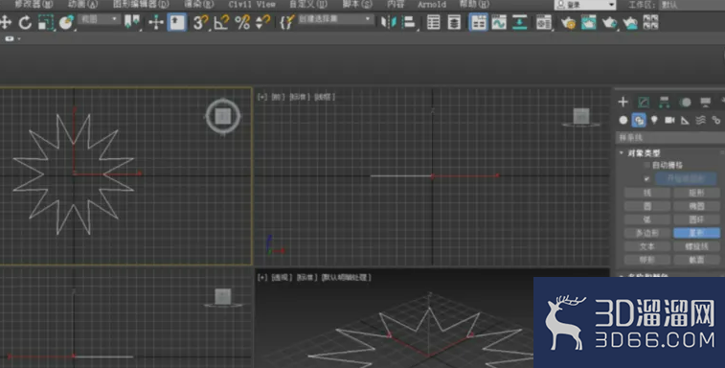725x368 pixels.
Task: Select the Space Warps category icon
Action: tap(700, 121)
